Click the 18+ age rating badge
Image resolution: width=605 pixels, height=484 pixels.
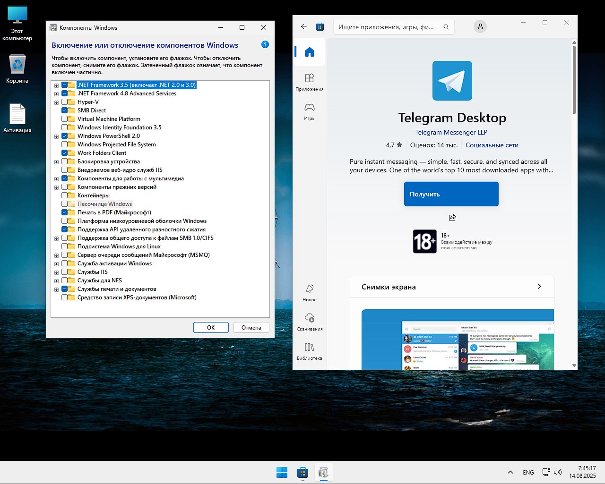[x=424, y=241]
